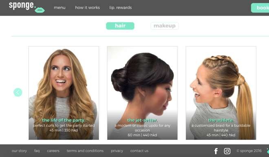
Task: Open the our story footer link
Action: pyautogui.click(x=19, y=151)
